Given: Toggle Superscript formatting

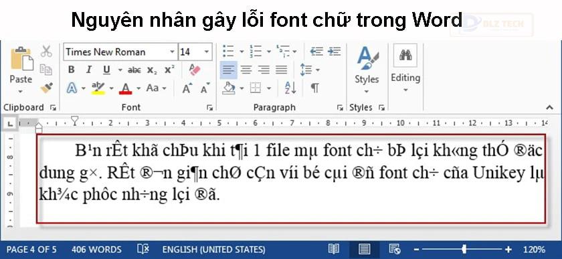Looking at the screenshot, I should coord(169,69).
